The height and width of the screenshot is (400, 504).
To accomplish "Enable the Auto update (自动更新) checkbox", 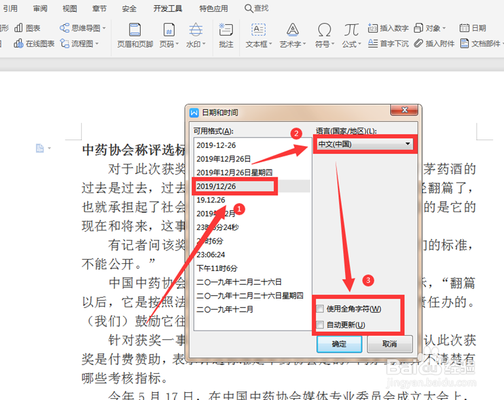I will 320,325.
